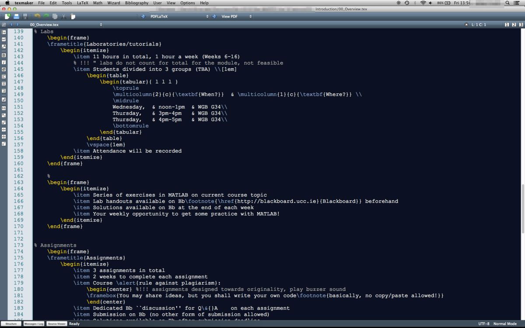
Task: Align text right in sidebar
Action: click(3, 91)
